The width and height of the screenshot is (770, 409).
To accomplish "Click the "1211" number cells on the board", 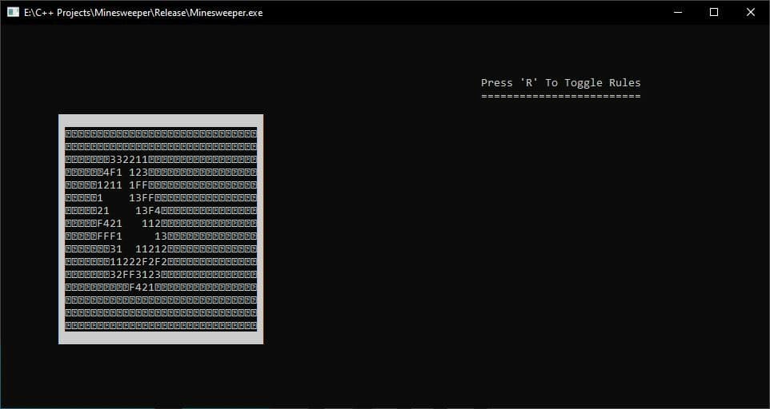I will pyautogui.click(x=110, y=185).
